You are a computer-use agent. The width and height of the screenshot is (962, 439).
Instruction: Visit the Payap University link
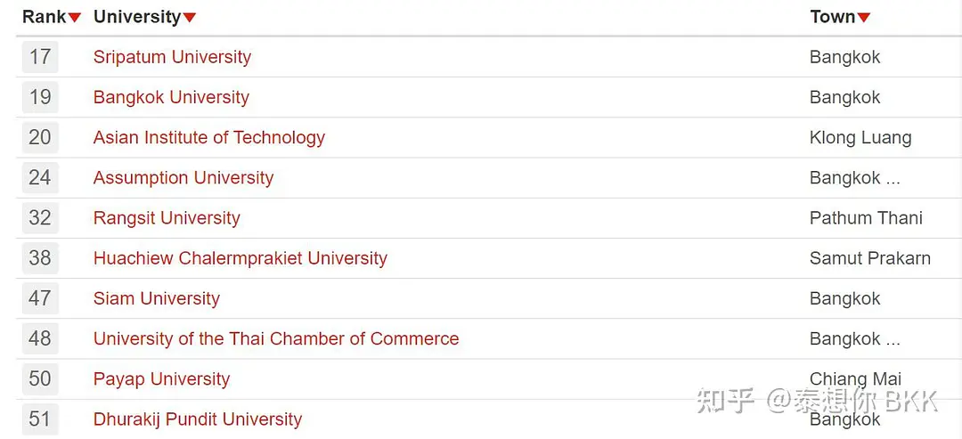(161, 379)
